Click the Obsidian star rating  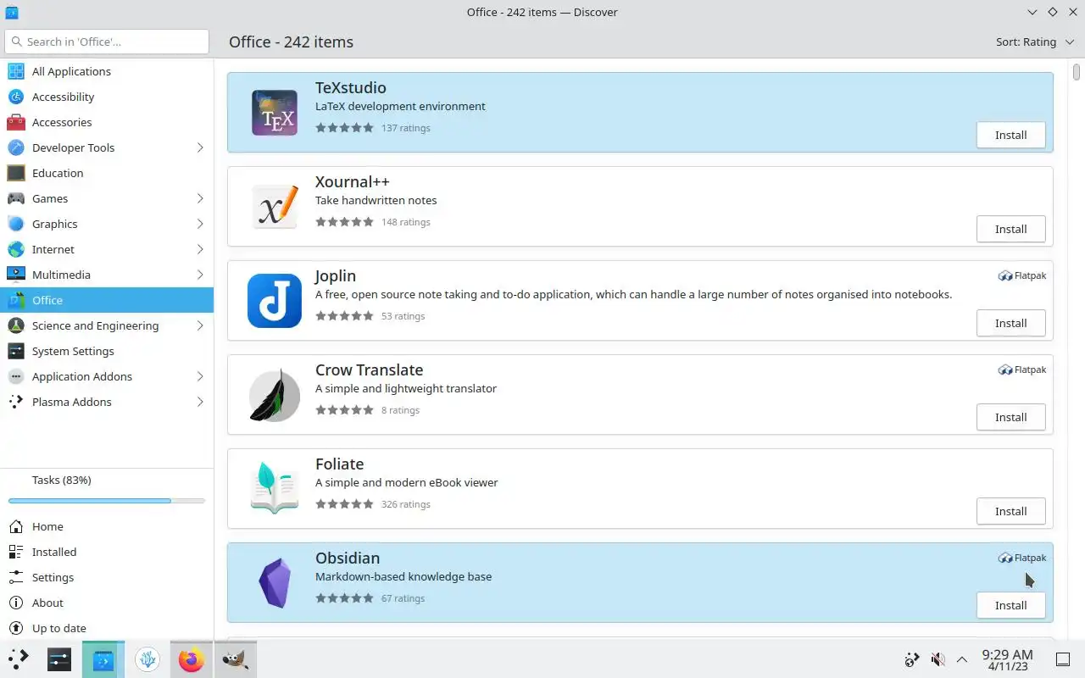tap(344, 598)
